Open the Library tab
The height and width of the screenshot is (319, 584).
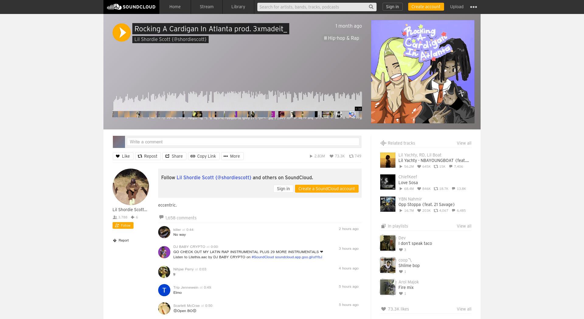238,7
